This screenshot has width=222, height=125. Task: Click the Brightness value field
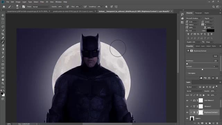(216, 61)
